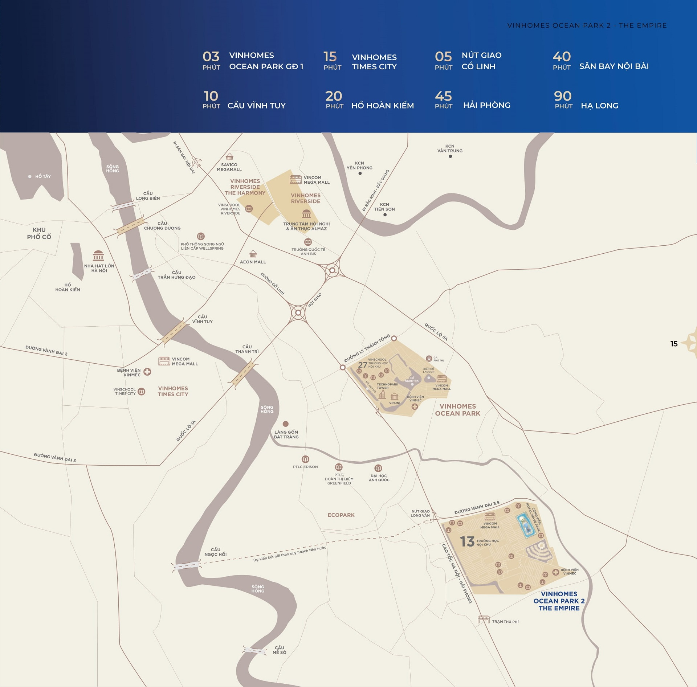The width and height of the screenshot is (697, 687).
Task: Click the 'KHU PHỐ CỔ' label
Action: point(39,233)
